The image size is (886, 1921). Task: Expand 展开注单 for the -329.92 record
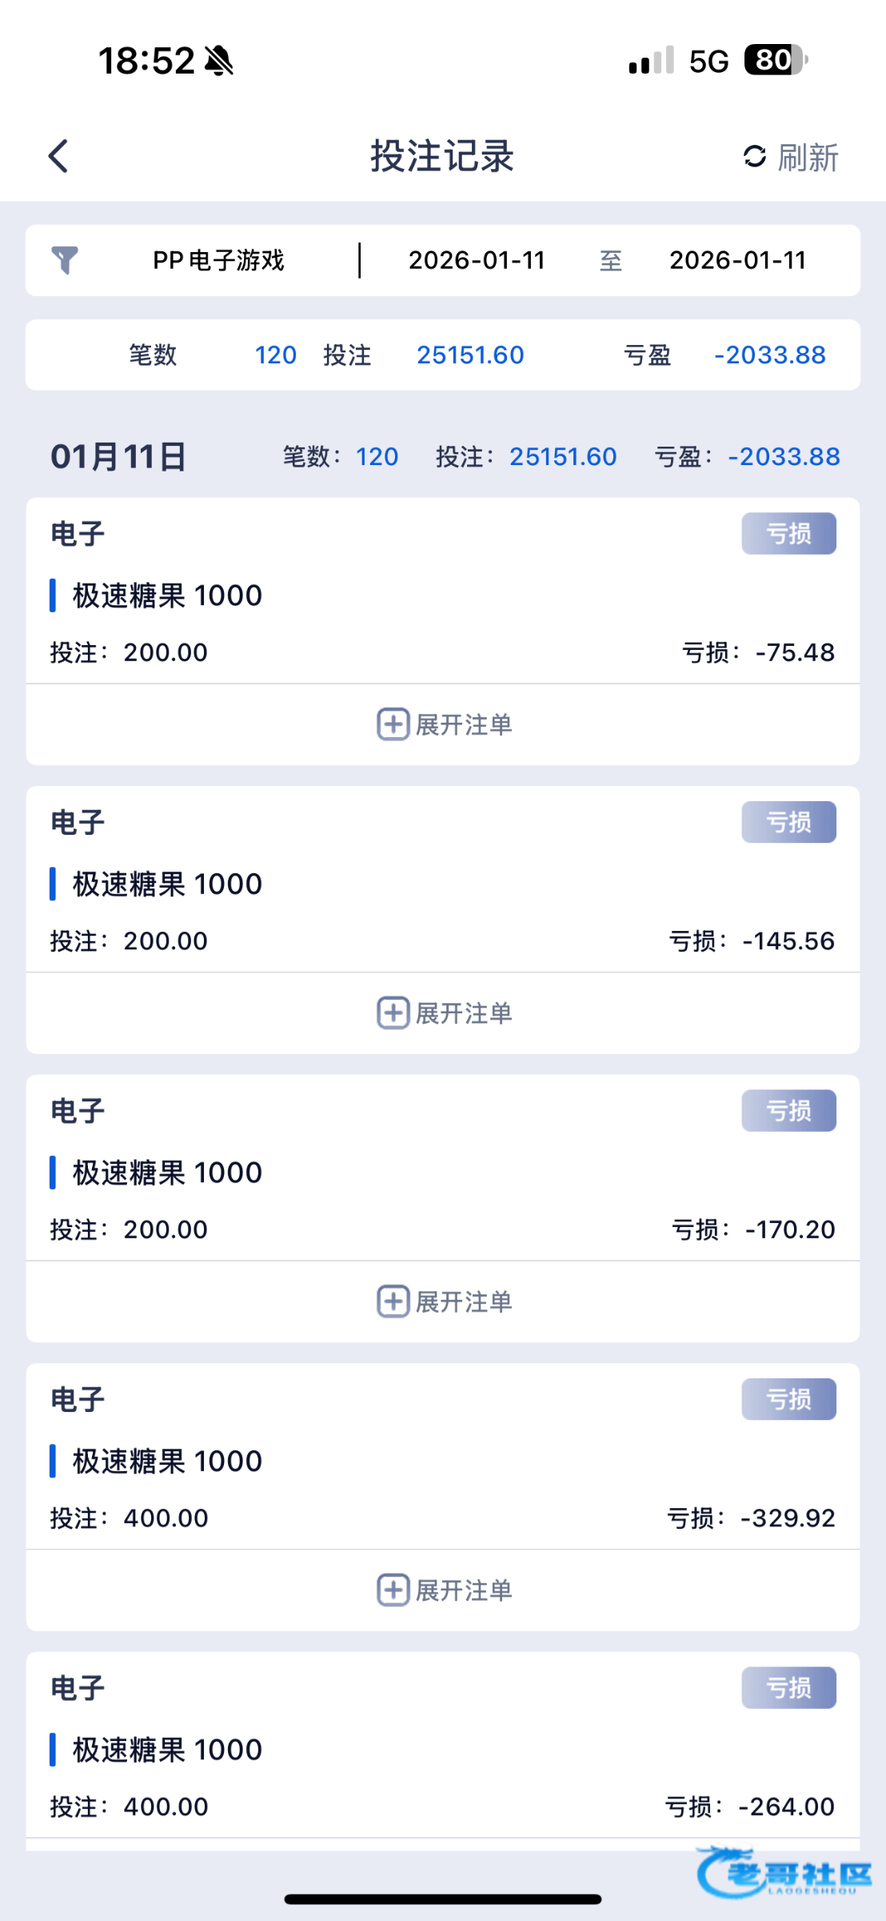[464, 1590]
